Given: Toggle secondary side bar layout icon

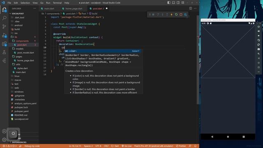Looking at the screenshot, I should pyautogui.click(x=178, y=3).
